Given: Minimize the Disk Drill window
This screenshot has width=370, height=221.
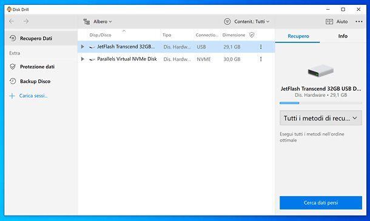Looking at the screenshot, I should (328, 10).
